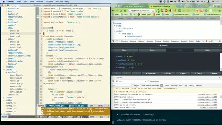Open the Toolbelt menu
Screen dimensions: 222x125
49,1
